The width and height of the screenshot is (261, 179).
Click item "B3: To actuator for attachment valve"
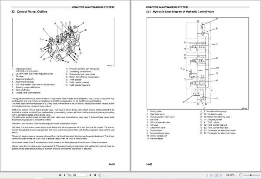coord(220,133)
